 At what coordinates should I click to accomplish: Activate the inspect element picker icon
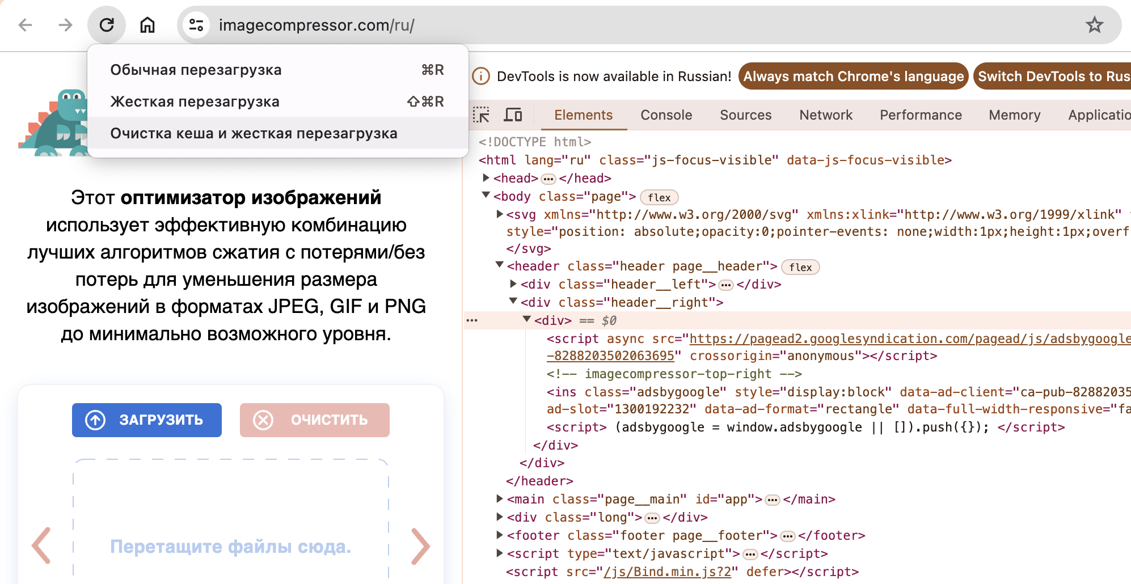point(481,115)
